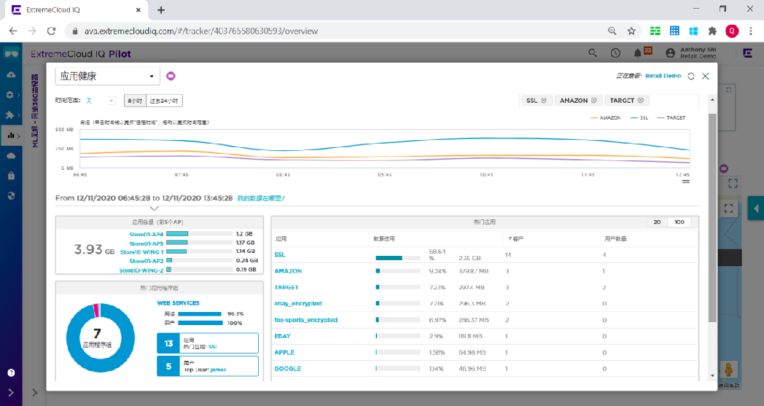Open the application health dropdown

click(107, 76)
